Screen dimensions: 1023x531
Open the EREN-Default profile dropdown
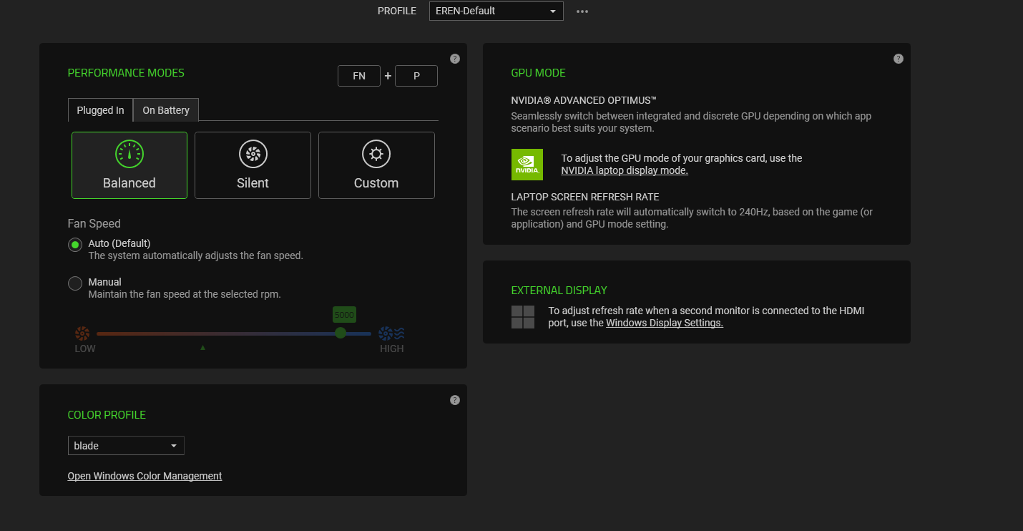(x=496, y=11)
